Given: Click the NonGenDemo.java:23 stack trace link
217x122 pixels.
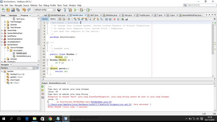Looking at the screenshot, I should [x=101, y=102].
